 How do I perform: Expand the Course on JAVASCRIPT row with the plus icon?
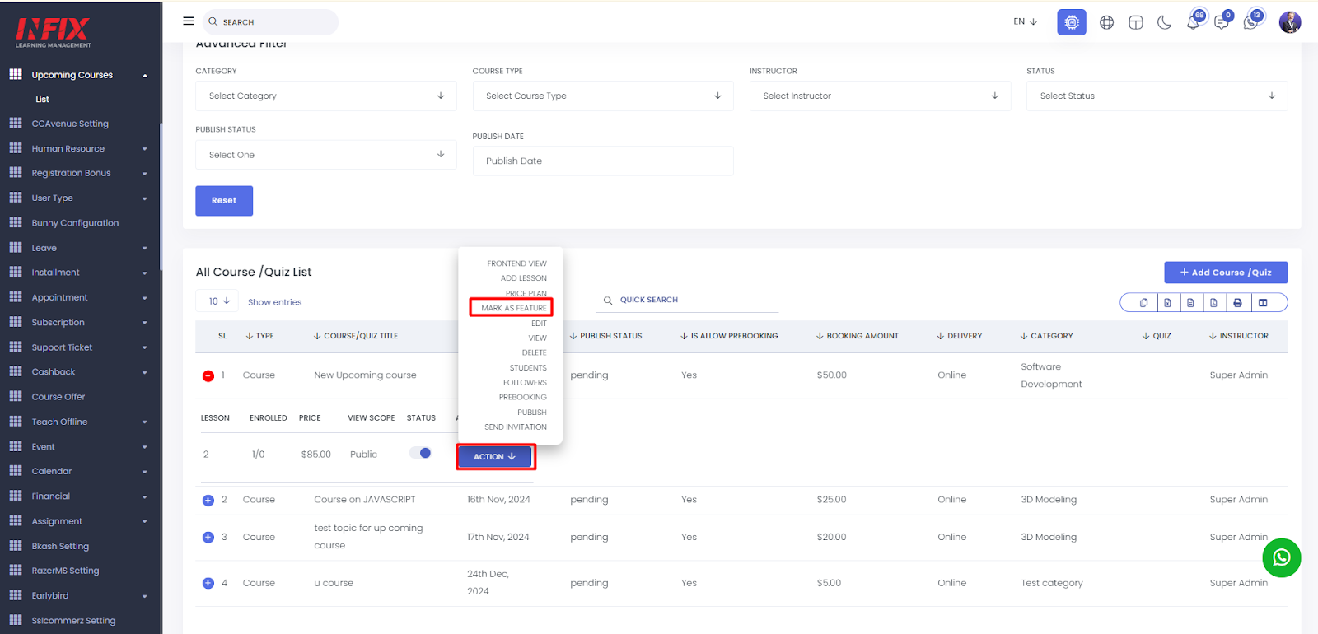pos(208,500)
